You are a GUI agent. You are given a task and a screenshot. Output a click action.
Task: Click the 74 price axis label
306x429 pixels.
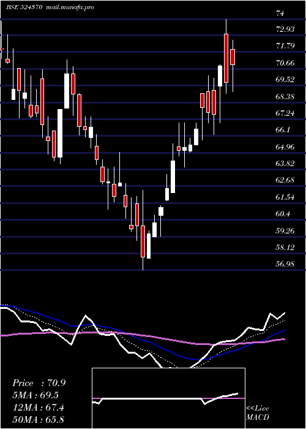[x=280, y=13]
